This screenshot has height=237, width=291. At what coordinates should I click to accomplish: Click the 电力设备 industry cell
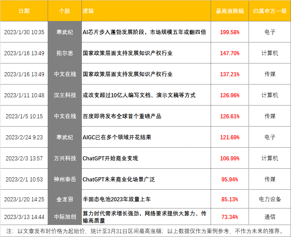[x=270, y=199]
